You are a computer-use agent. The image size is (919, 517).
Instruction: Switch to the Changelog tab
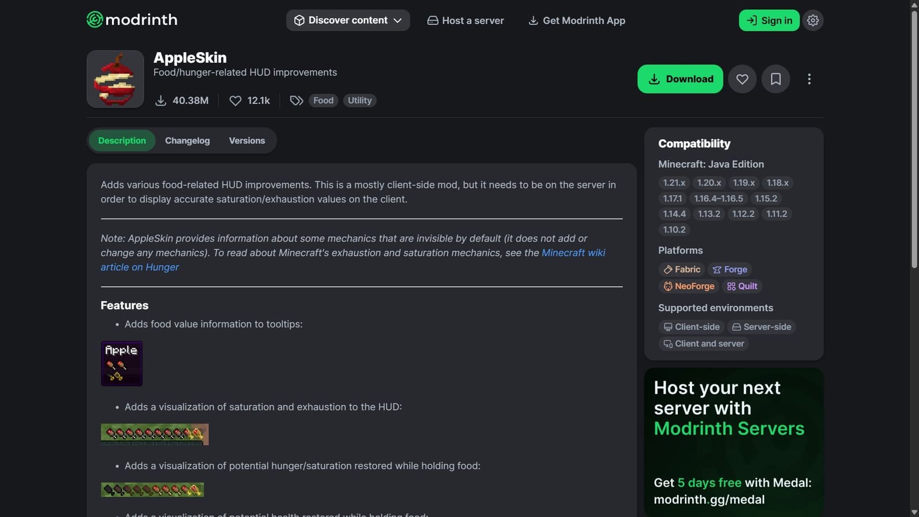pyautogui.click(x=187, y=140)
